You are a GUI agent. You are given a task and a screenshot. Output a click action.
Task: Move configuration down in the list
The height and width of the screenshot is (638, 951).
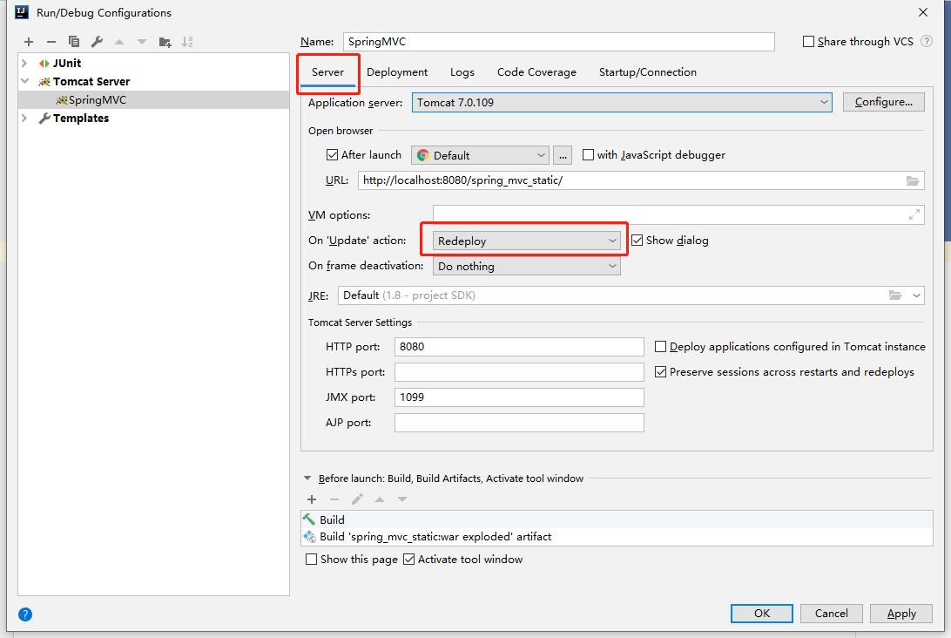pos(142,42)
